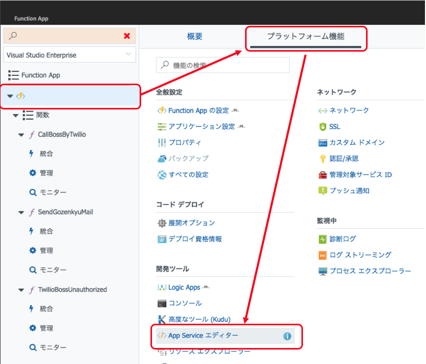The width and height of the screenshot is (426, 364).
Task: Click the 機能の検索 search field
Action: [x=222, y=65]
